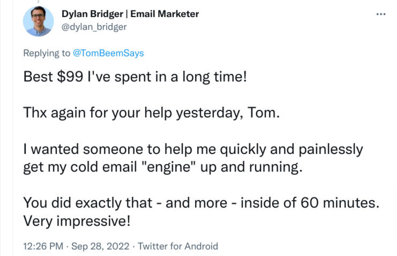Click Dylan Bridger's profile avatar photo
397x256 pixels.
click(39, 21)
